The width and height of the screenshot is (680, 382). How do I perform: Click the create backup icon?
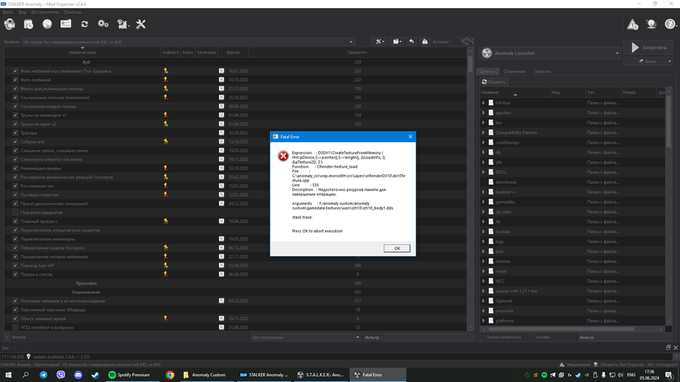pyautogui.click(x=425, y=41)
